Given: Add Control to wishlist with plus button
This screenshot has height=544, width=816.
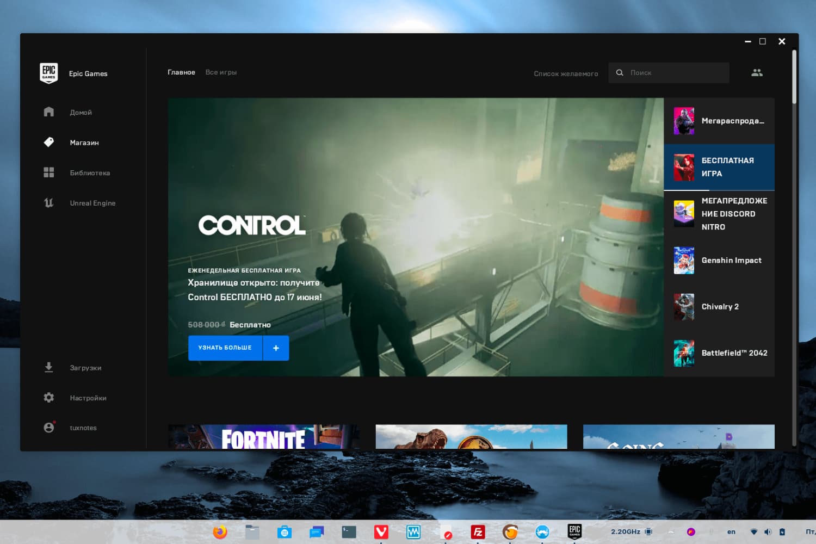Looking at the screenshot, I should pos(276,348).
